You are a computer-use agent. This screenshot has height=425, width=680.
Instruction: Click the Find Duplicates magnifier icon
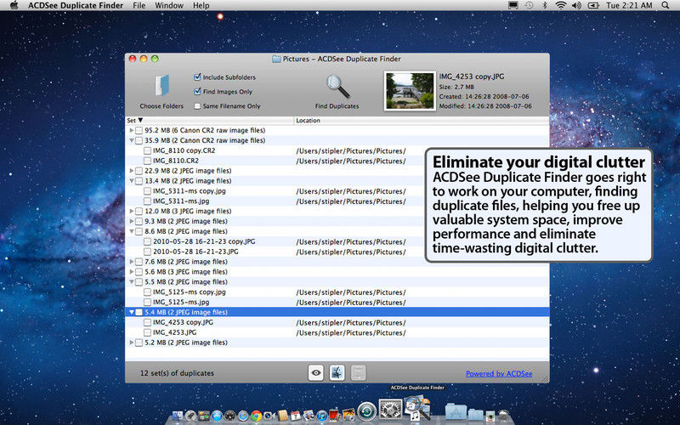pos(337,87)
